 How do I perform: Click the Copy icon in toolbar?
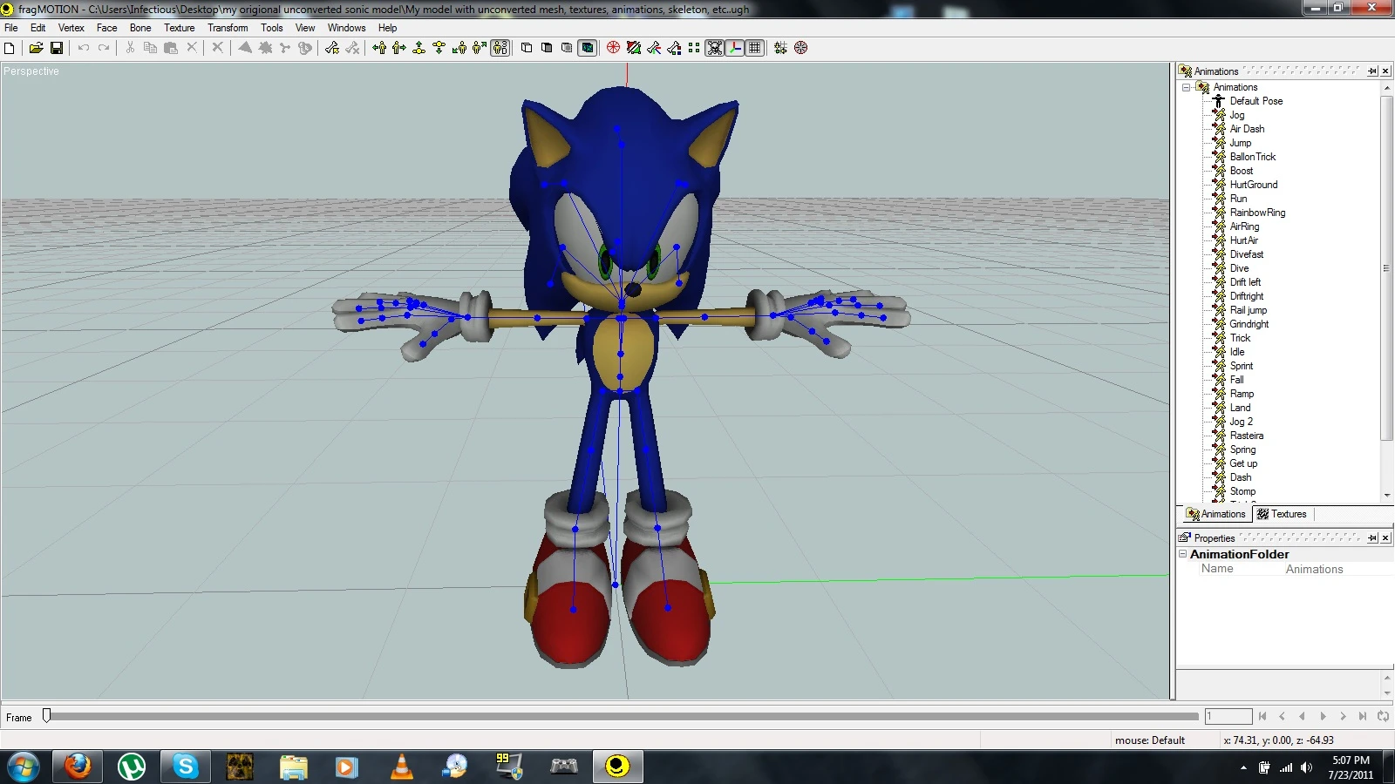[x=150, y=48]
